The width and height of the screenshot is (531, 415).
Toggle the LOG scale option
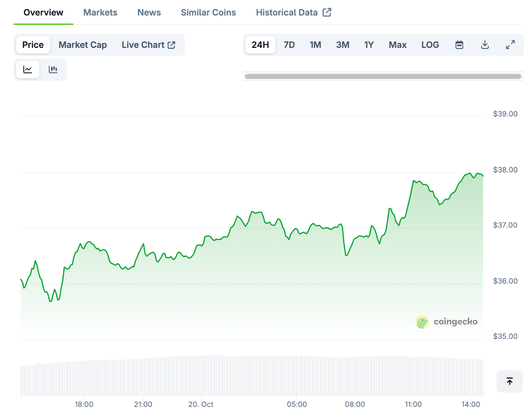click(x=430, y=45)
